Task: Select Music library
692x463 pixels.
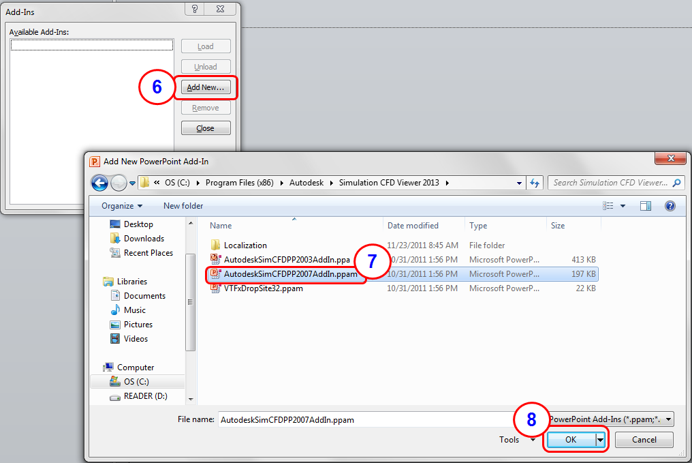Action: pos(134,310)
